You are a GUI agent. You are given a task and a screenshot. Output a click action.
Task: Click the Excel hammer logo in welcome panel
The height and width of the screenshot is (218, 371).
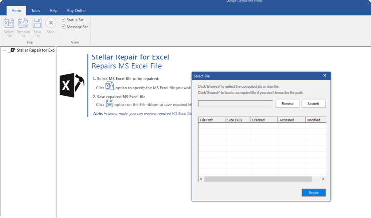click(x=71, y=86)
